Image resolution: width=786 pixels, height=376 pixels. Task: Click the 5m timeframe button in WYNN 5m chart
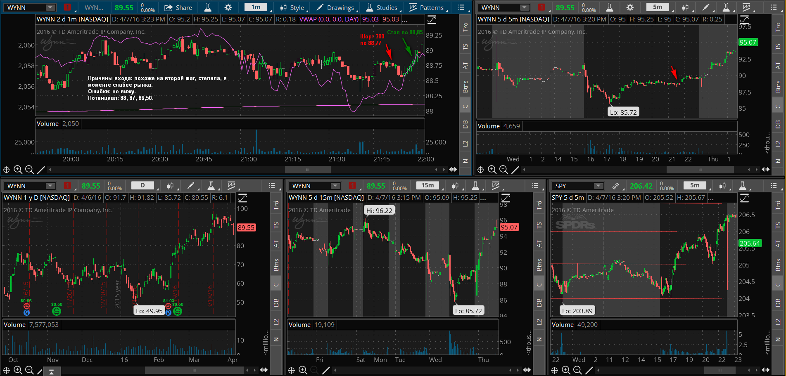658,7
